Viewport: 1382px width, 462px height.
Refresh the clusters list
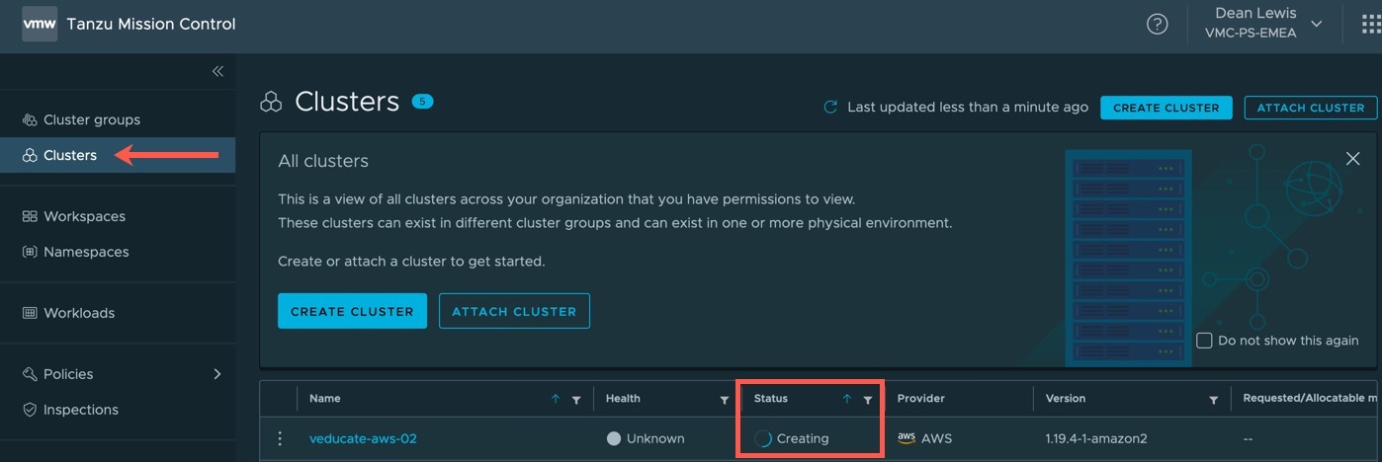coord(830,107)
